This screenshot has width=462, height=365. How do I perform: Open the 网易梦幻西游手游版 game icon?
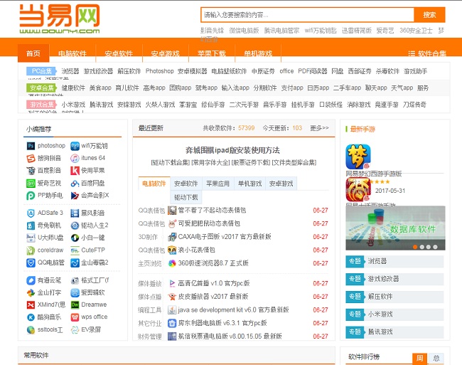point(358,157)
